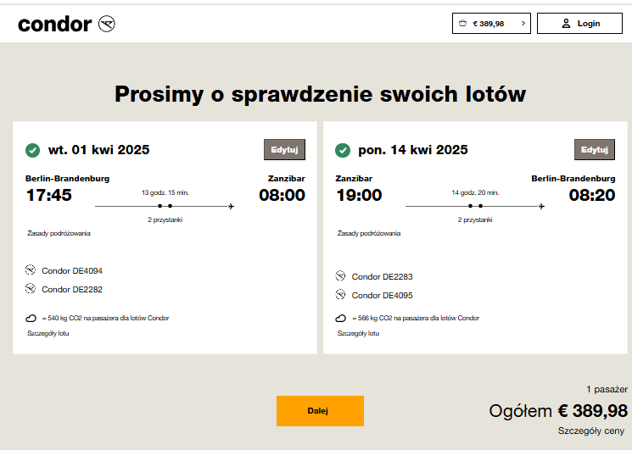Open Szczegóły ceny price details
Viewport: 632px width, 450px height.
591,431
